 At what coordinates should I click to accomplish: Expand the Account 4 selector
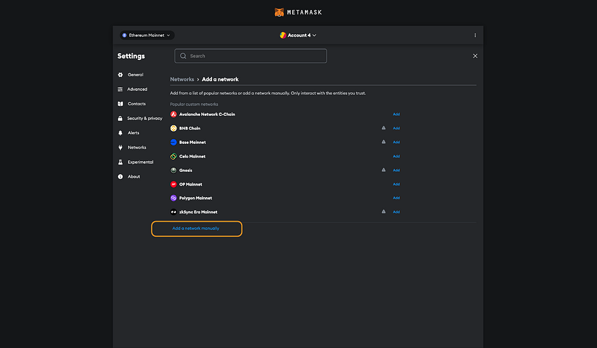298,35
